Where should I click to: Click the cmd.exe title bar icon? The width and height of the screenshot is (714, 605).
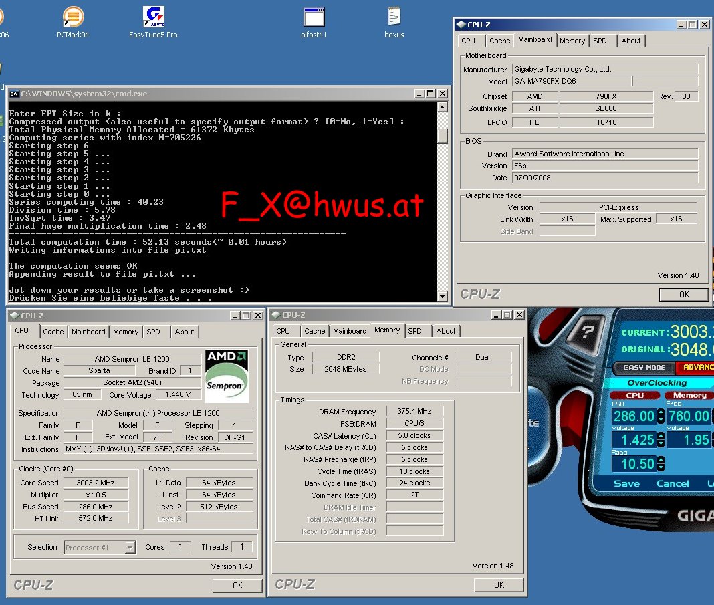[15, 94]
